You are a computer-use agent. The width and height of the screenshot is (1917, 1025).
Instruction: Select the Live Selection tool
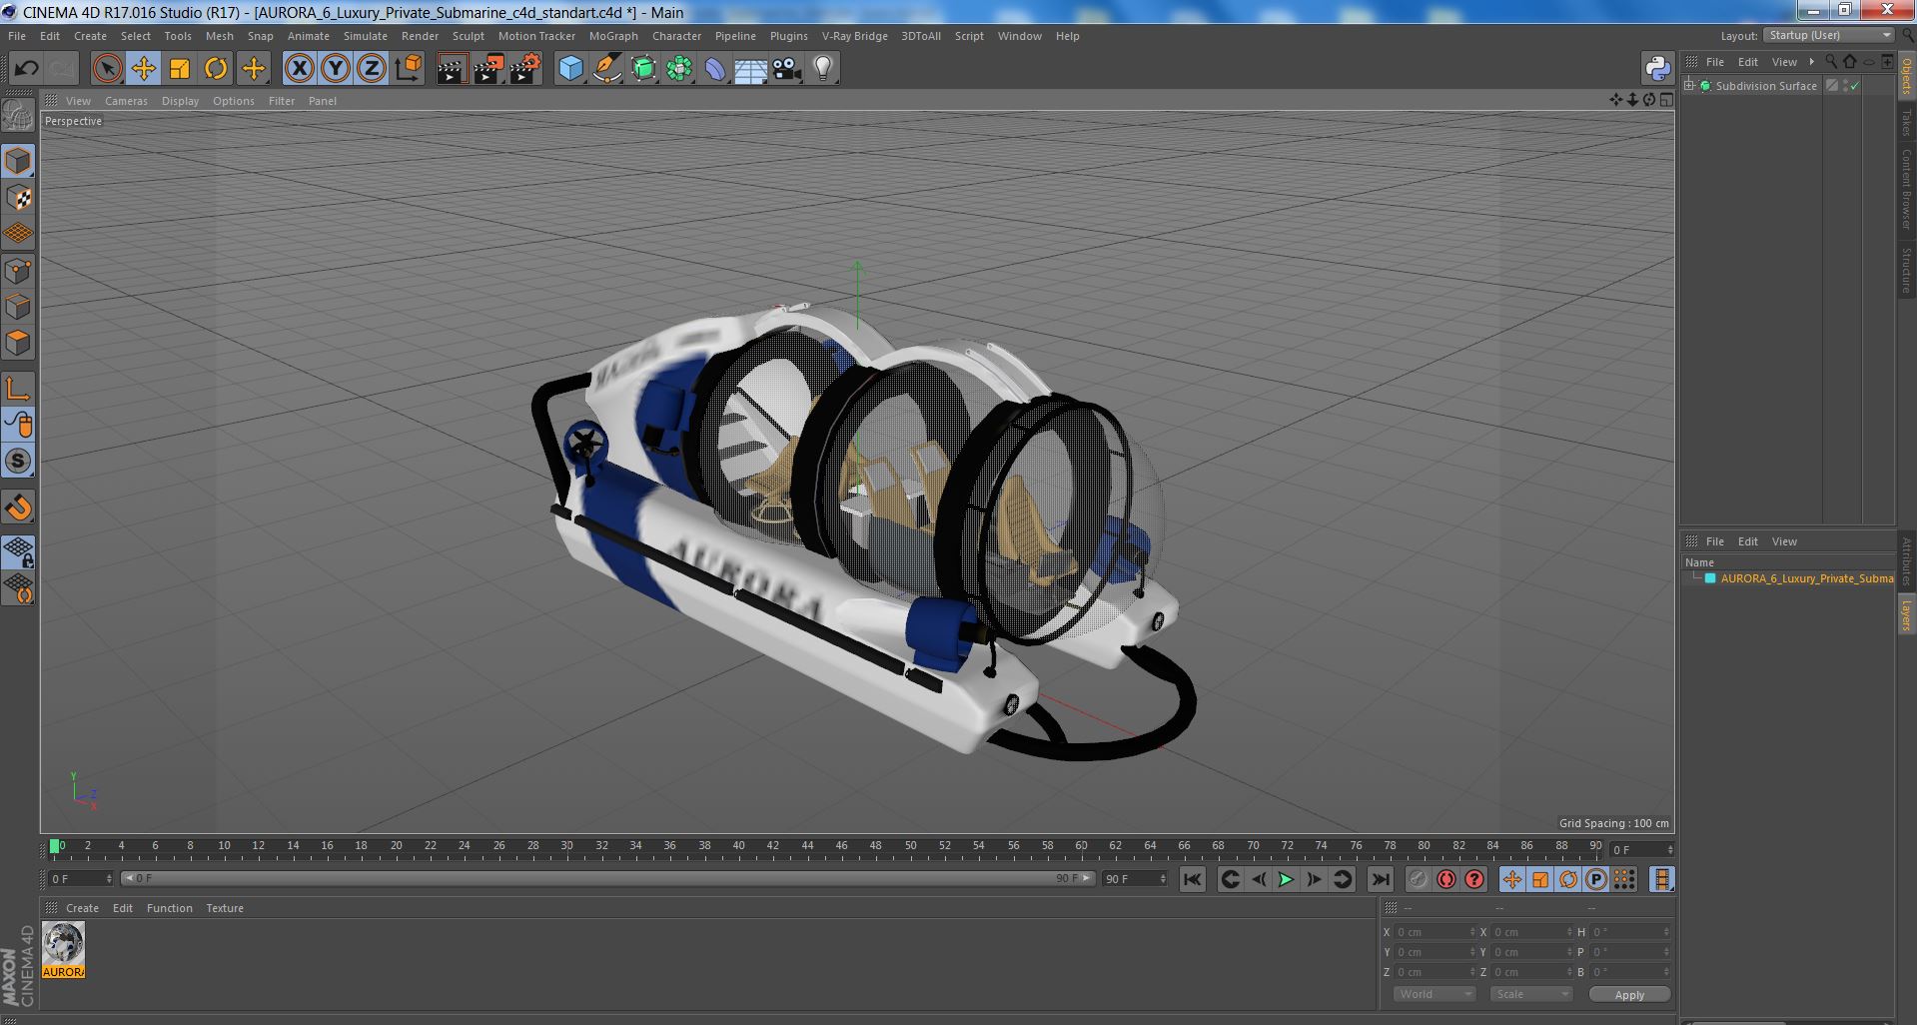pyautogui.click(x=107, y=68)
